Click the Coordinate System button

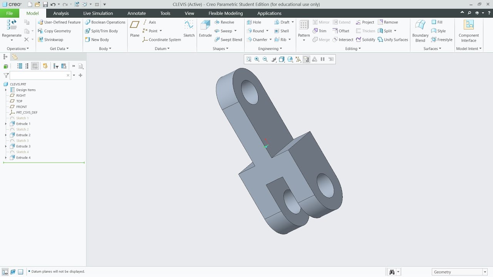point(162,40)
